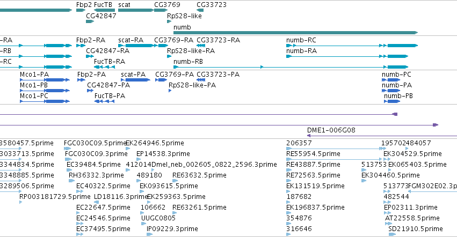
Task: Select EST EK304460.5prime
Action: coord(364,181)
